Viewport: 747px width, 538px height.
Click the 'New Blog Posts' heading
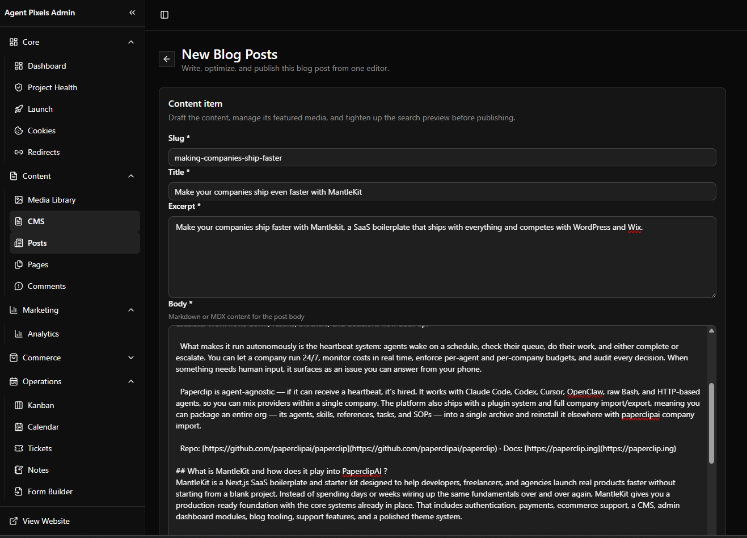(x=230, y=54)
